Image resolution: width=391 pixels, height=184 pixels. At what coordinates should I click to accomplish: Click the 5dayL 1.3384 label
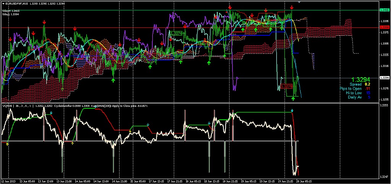[11, 14]
